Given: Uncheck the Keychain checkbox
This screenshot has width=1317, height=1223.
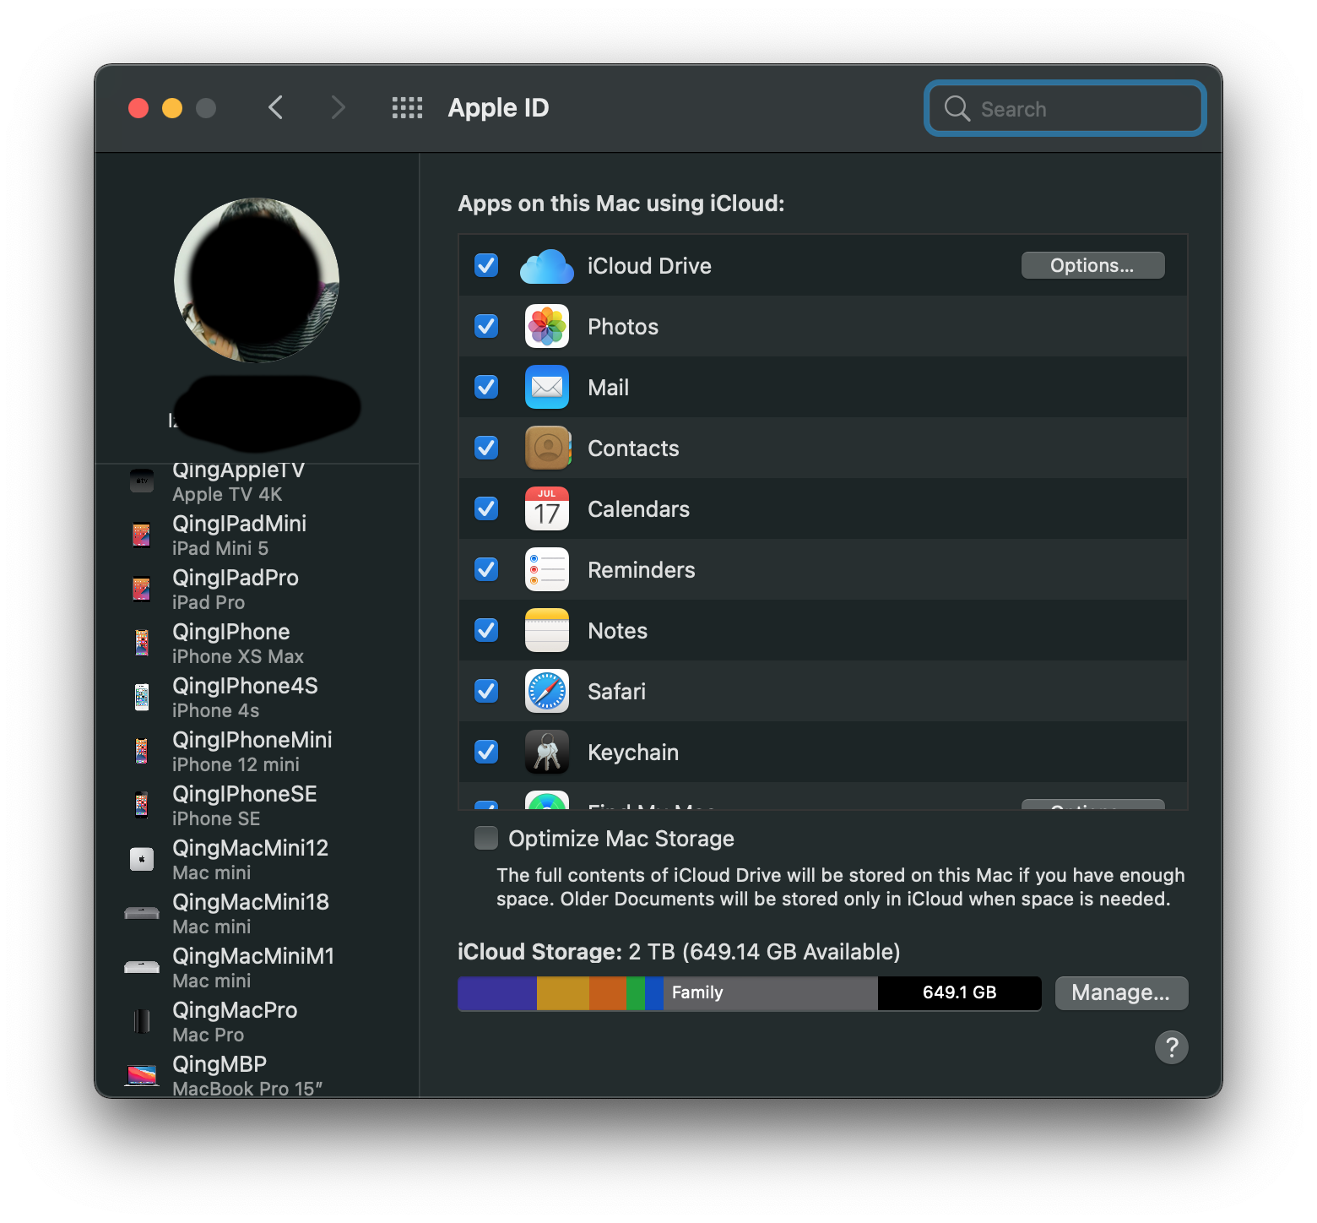Looking at the screenshot, I should click(486, 753).
